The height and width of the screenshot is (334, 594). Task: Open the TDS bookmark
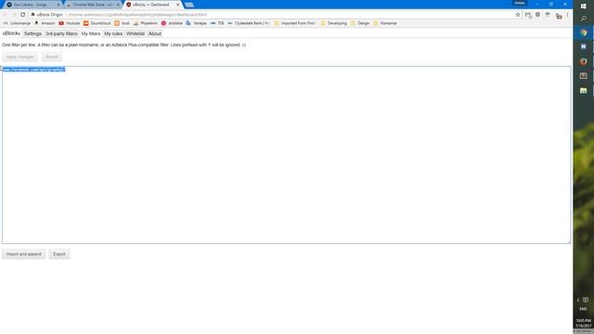[217, 23]
